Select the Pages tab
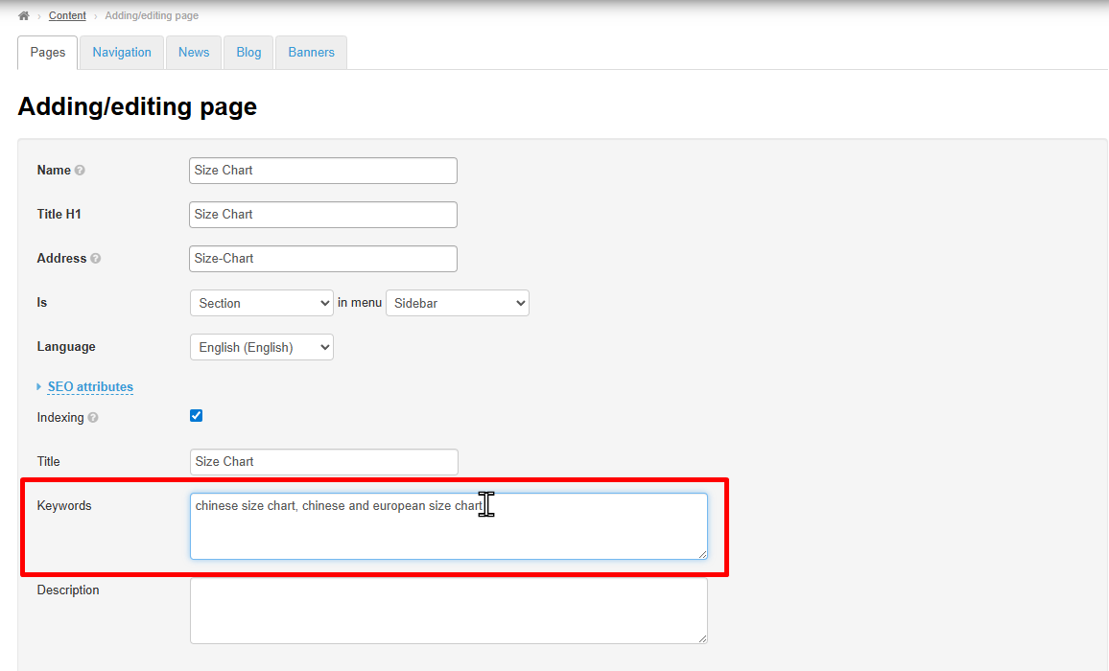The image size is (1109, 671). pyautogui.click(x=48, y=53)
